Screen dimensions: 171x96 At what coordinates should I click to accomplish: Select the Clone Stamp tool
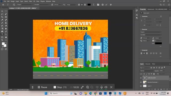(6, 23)
